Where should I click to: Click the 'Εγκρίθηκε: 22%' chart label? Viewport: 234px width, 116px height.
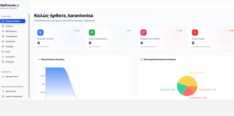pyautogui.click(x=168, y=90)
